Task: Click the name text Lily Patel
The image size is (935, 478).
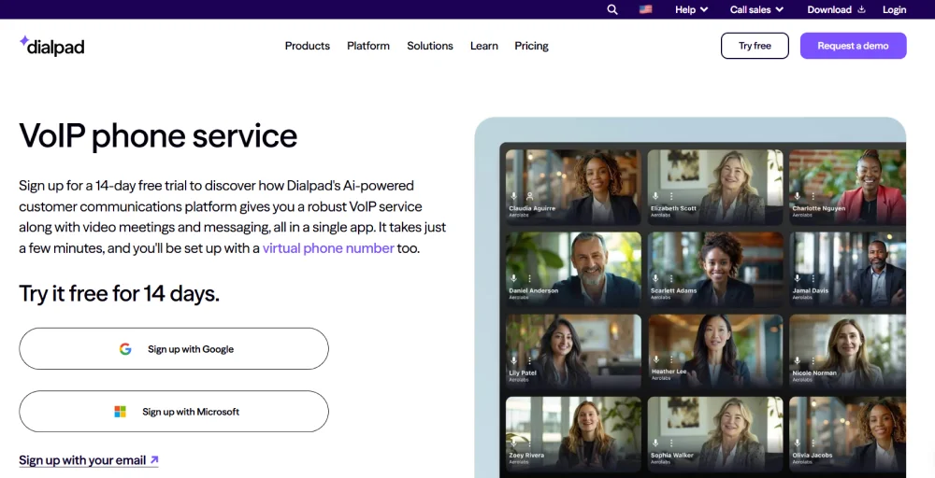Action: point(523,373)
